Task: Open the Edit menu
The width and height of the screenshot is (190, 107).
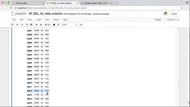Action: (22, 20)
